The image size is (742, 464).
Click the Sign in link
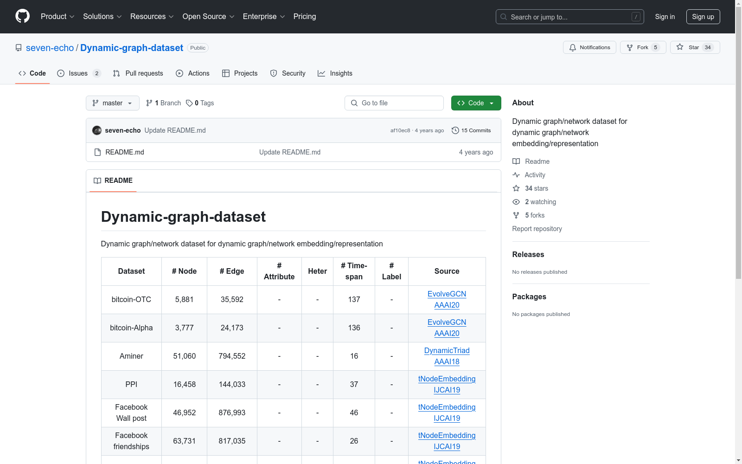pyautogui.click(x=665, y=17)
